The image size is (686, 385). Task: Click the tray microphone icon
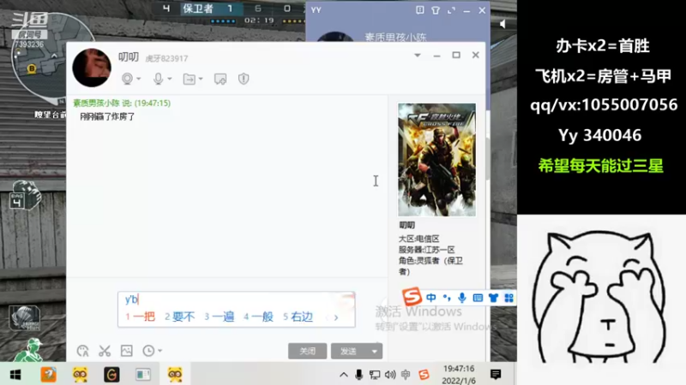[x=358, y=375]
